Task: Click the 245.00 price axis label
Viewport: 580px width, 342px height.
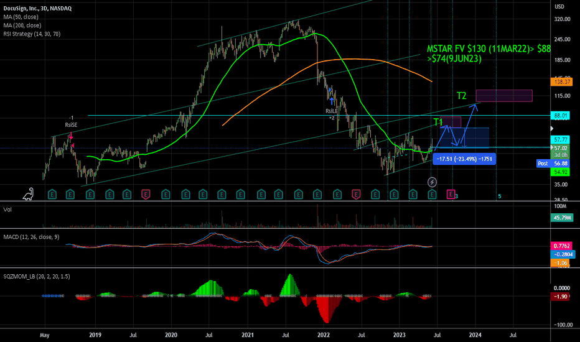Action: [x=562, y=39]
